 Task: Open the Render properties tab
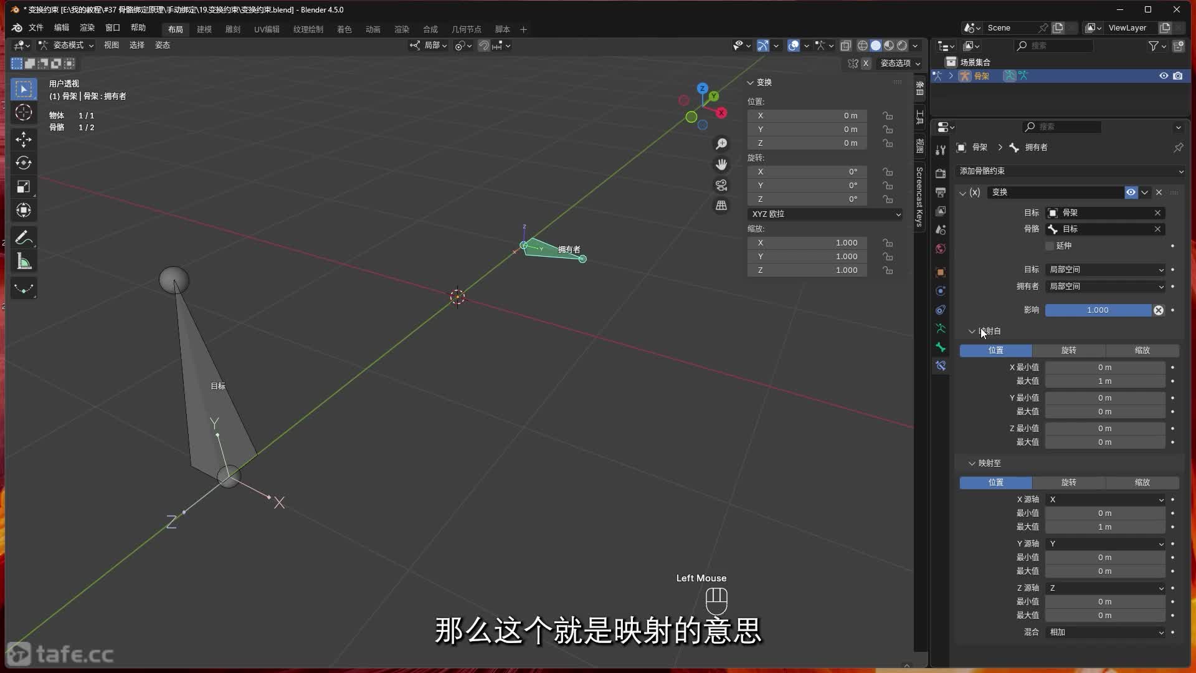tap(941, 174)
